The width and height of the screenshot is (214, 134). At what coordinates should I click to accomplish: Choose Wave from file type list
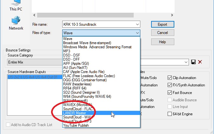101,39
